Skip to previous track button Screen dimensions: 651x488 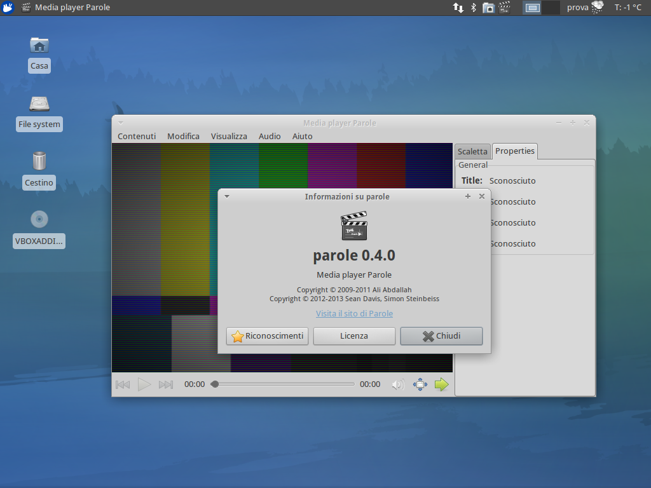(x=123, y=384)
